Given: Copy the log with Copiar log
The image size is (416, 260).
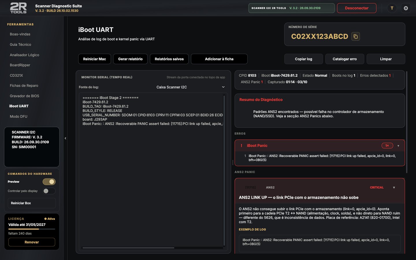Looking at the screenshot, I should pyautogui.click(x=304, y=59).
